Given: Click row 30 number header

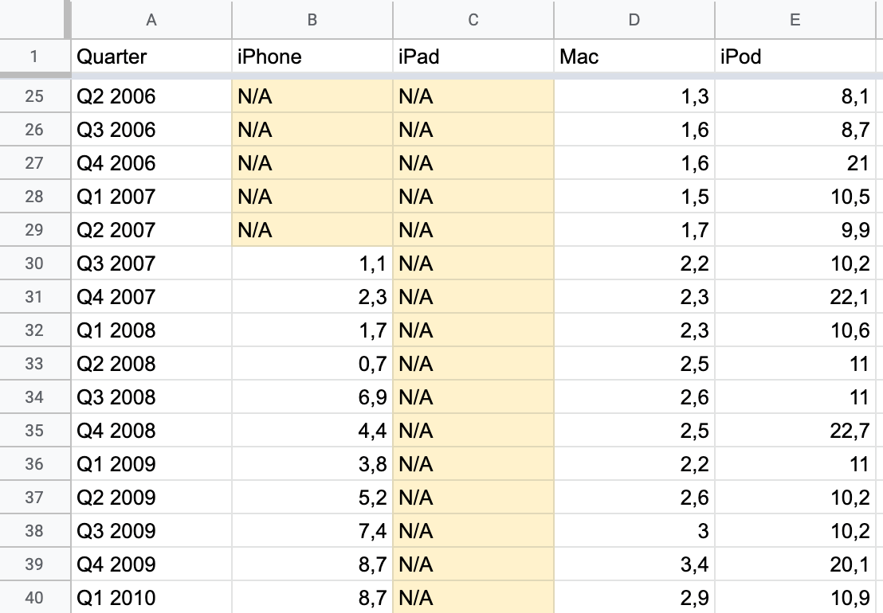Looking at the screenshot, I should 34,264.
